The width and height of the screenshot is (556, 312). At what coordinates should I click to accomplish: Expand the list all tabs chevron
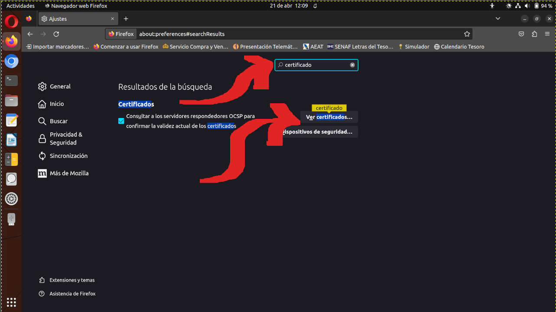[498, 19]
